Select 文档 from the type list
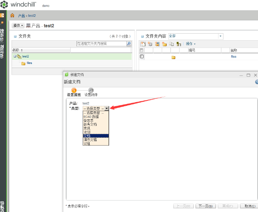This screenshot has width=258, height=212. tap(95, 136)
